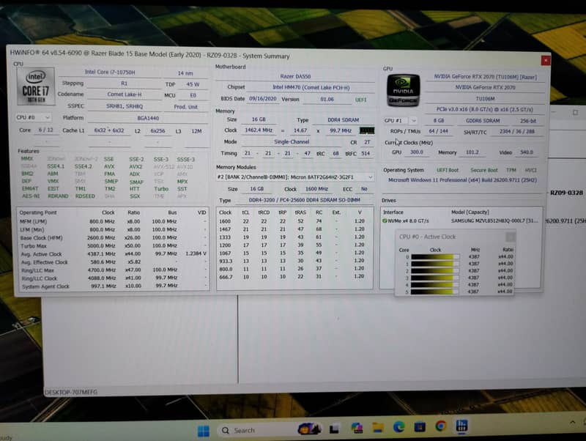Click the Base Clock (HFM) row
Screen dimensions: 586x441
tap(113, 237)
